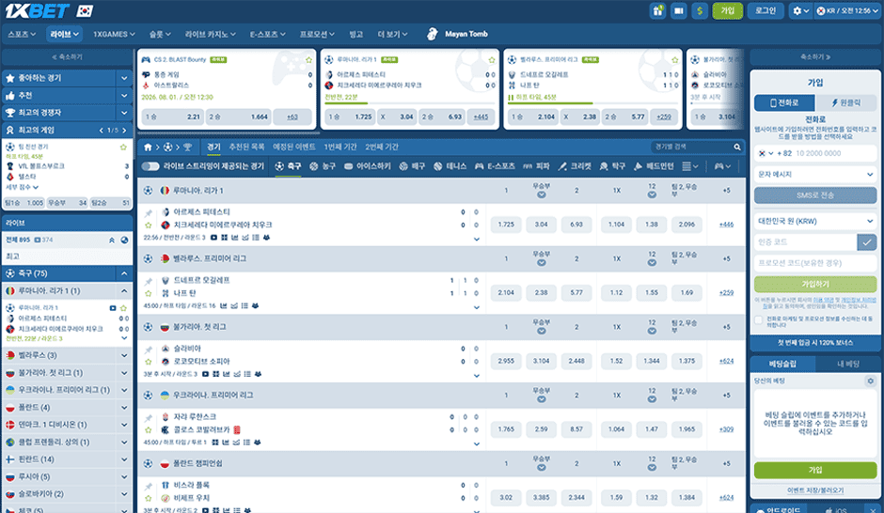Select the volleyball 배구 filter
884x513 pixels.
click(412, 166)
